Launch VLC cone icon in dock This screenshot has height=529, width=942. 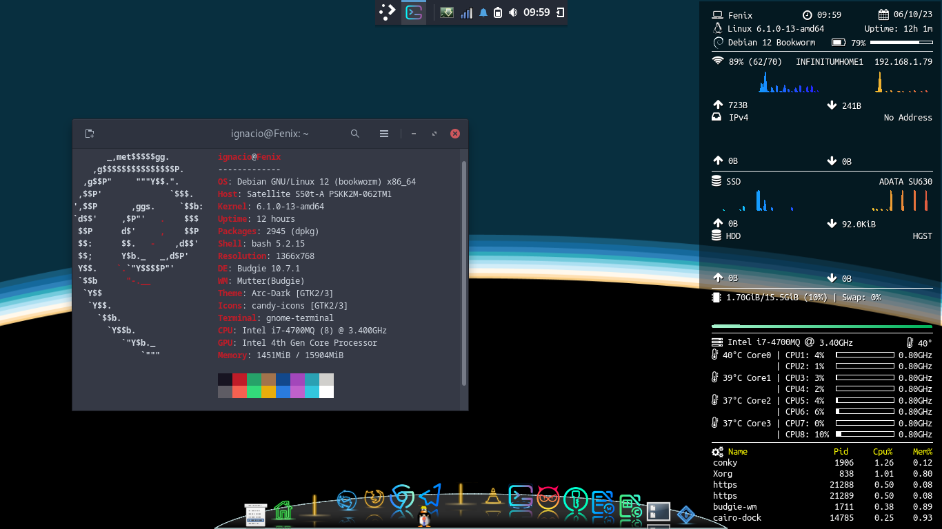(x=492, y=497)
